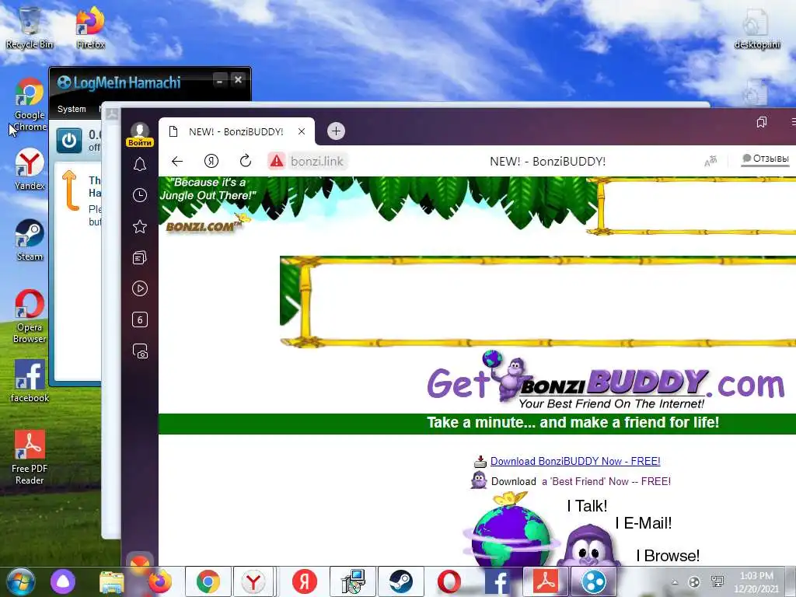
Task: Open the installer setup icon in the taskbar
Action: 353,581
